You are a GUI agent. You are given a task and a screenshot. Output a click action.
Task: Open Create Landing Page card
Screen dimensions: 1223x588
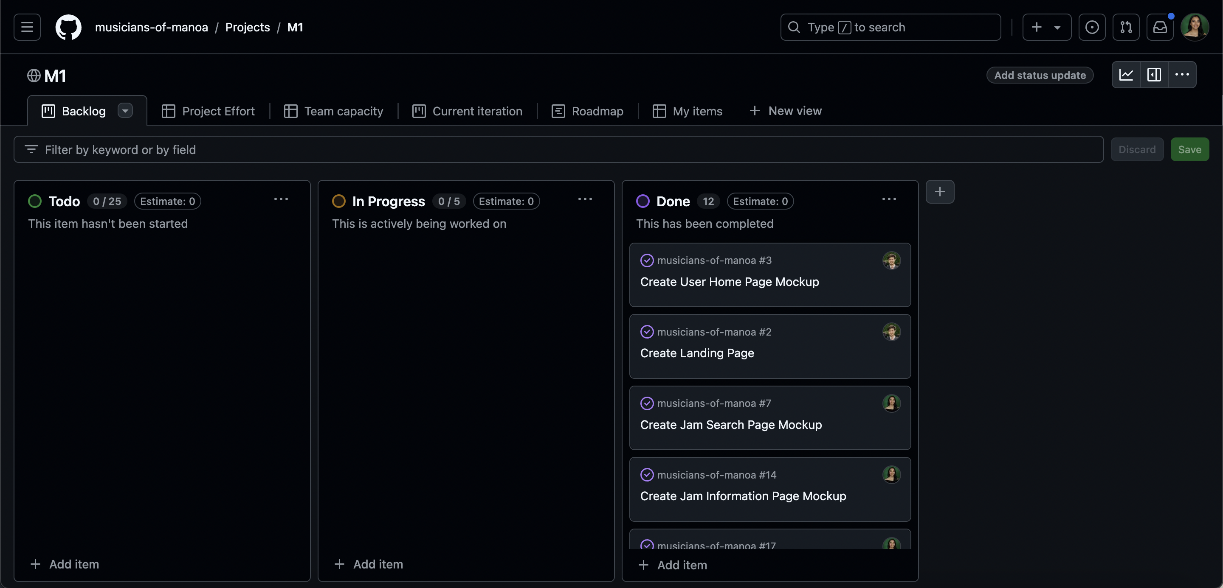point(696,353)
